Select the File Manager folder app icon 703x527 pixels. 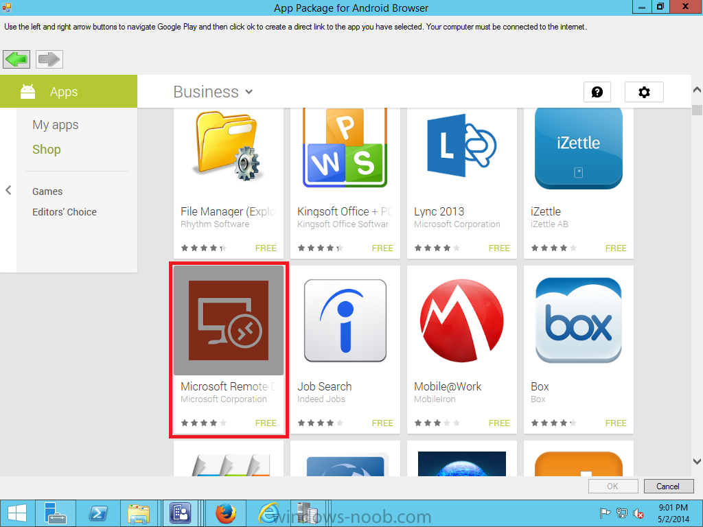pyautogui.click(x=228, y=147)
